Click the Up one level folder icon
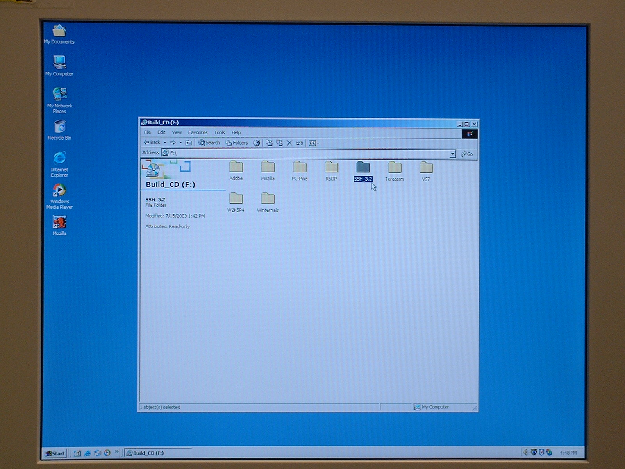625x469 pixels. pyautogui.click(x=188, y=143)
